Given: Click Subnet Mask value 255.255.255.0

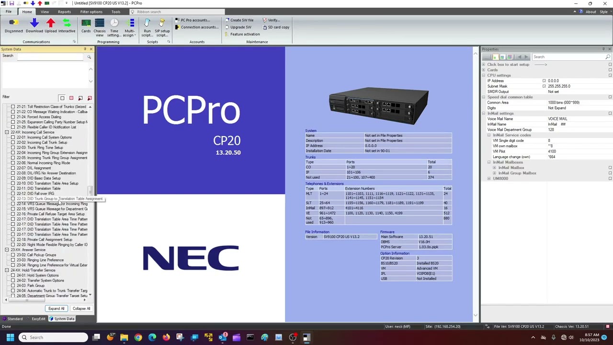Looking at the screenshot, I should (559, 86).
